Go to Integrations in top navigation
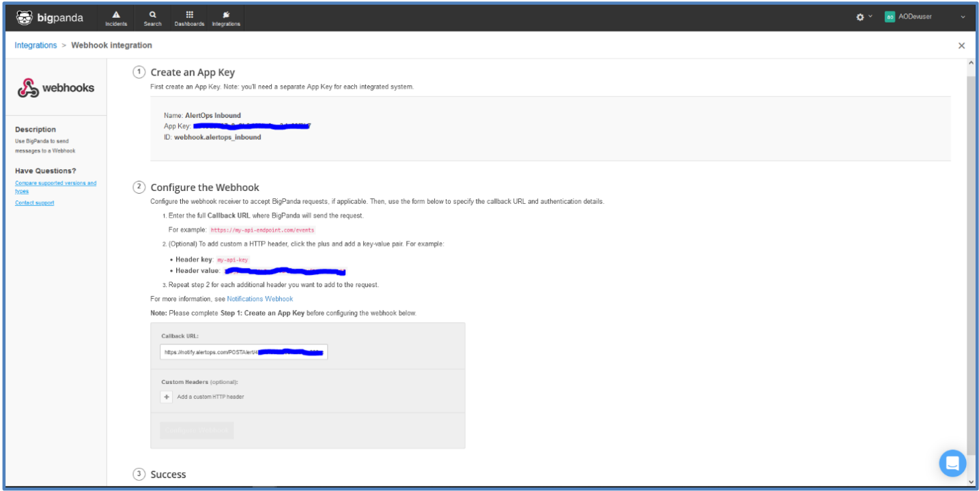This screenshot has width=979, height=491. [x=226, y=18]
